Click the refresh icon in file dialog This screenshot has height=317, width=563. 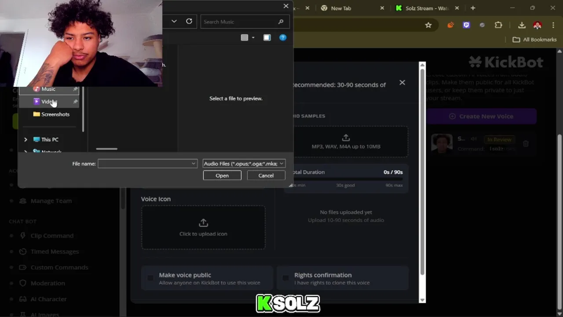tap(189, 21)
